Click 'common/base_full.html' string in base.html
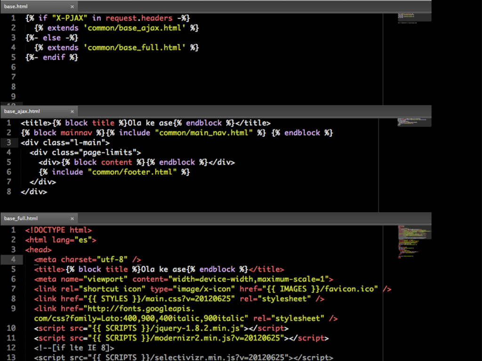 click(134, 47)
